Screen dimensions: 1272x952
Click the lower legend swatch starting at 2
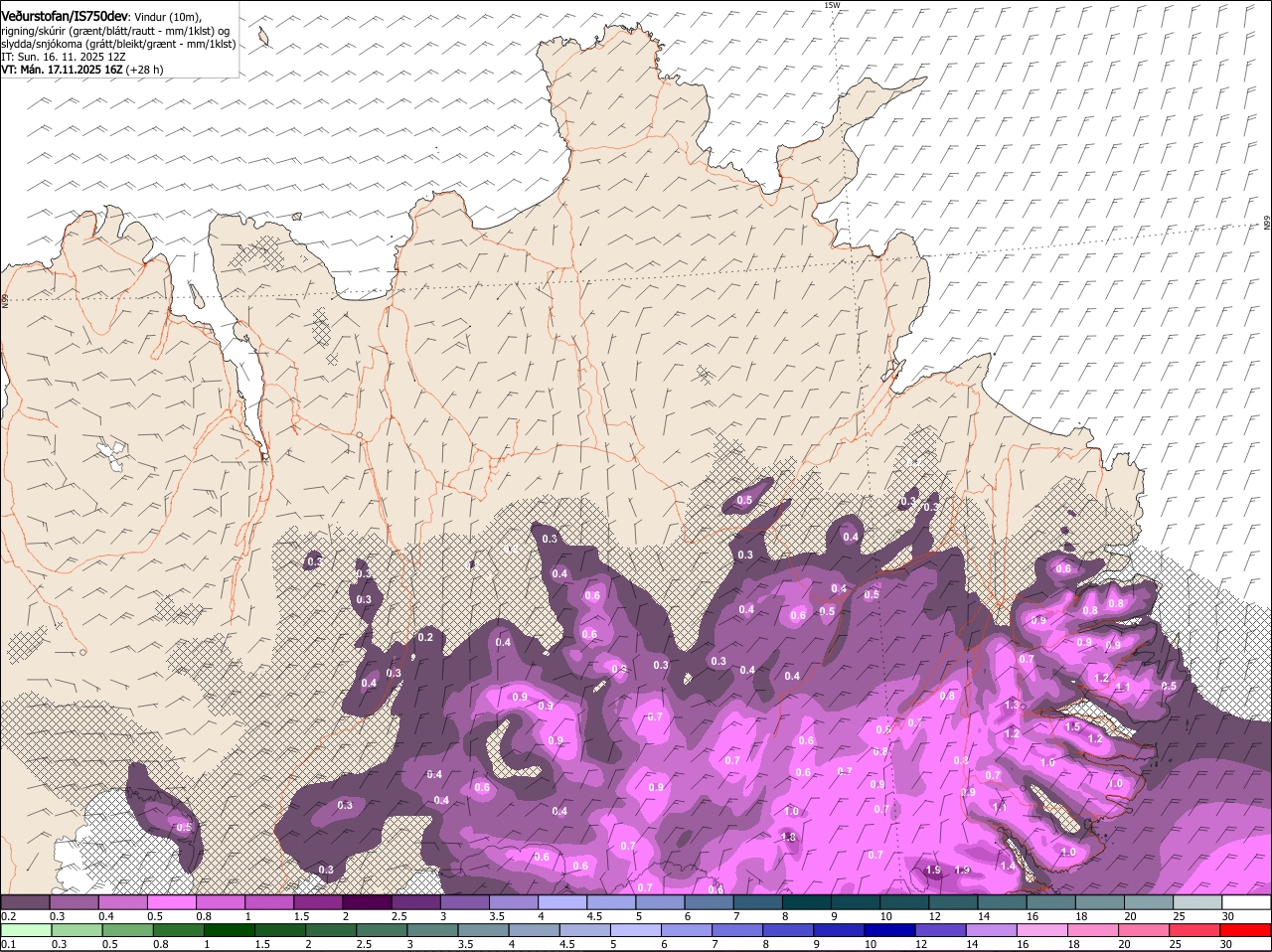(331, 930)
